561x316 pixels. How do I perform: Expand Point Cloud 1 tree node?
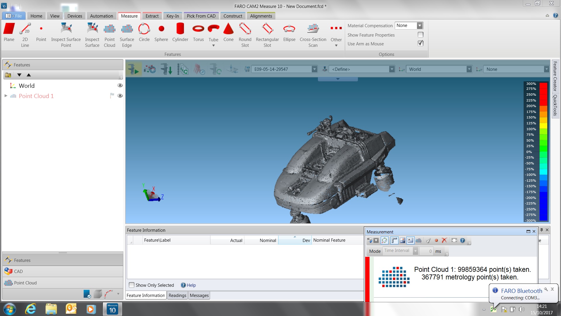pos(6,96)
